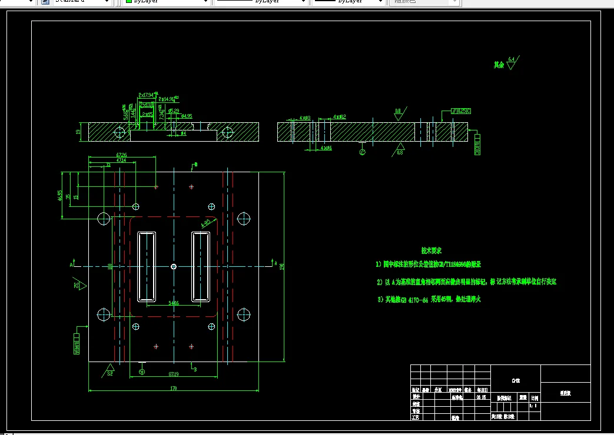This screenshot has height=435, width=614.
Task: Open the ByLayer color control dropdown
Action: pos(167,1)
